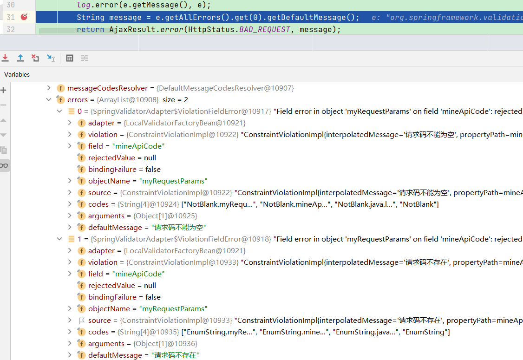523x360 pixels.
Task: Click the field icon beside errors variable
Action: (60, 100)
